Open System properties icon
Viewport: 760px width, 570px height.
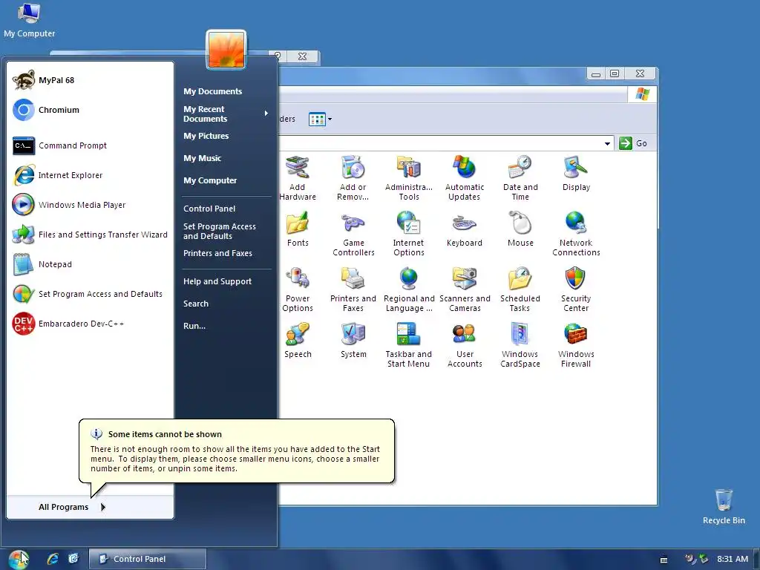point(353,340)
